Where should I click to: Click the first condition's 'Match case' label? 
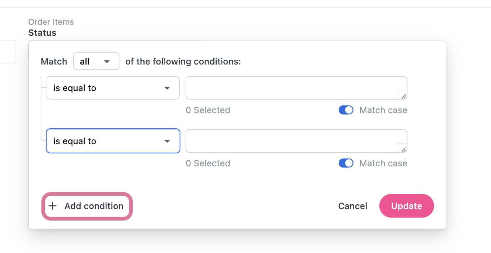tap(383, 110)
